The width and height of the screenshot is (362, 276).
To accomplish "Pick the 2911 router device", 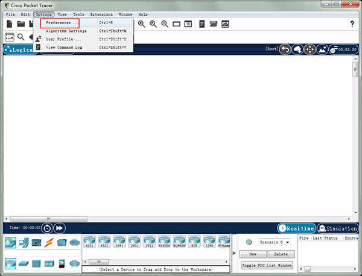I will point(149,242).
